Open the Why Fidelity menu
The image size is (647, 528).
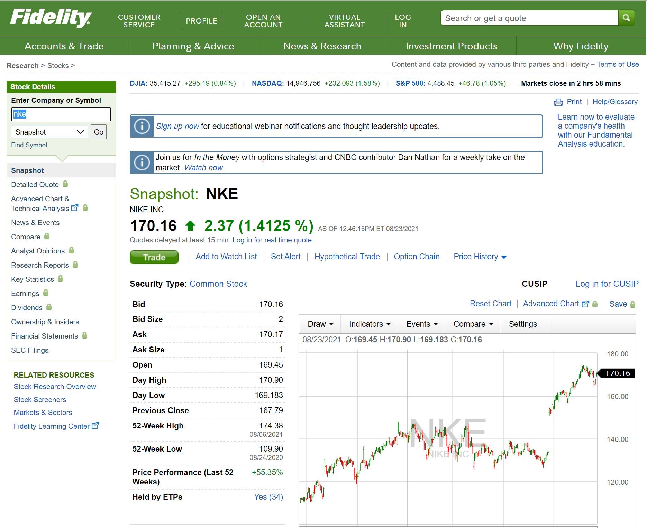[x=581, y=46]
